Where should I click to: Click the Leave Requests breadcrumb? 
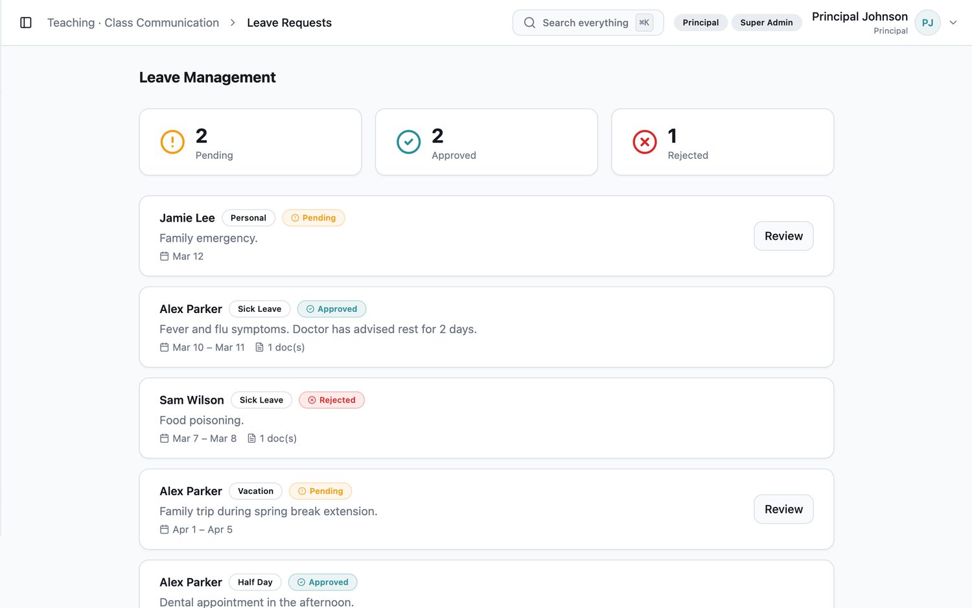coord(289,23)
